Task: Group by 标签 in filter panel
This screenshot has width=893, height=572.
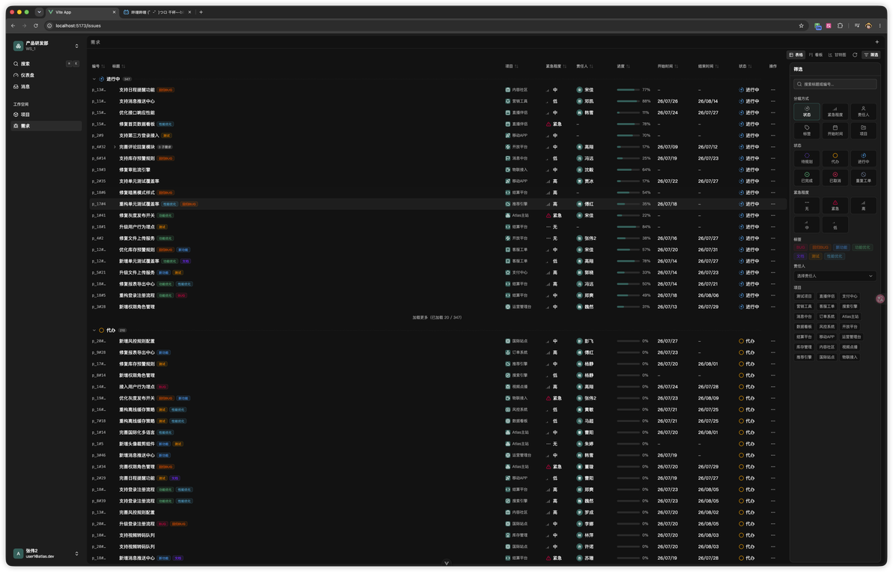Action: coord(806,130)
